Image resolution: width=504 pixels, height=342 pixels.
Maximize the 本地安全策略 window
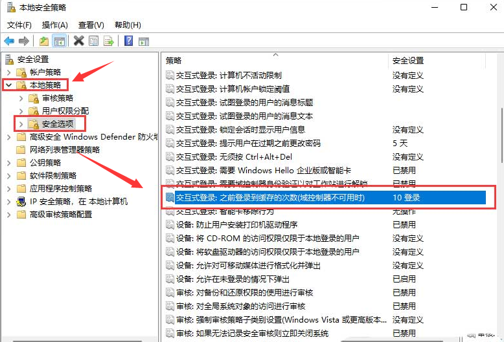pos(464,7)
